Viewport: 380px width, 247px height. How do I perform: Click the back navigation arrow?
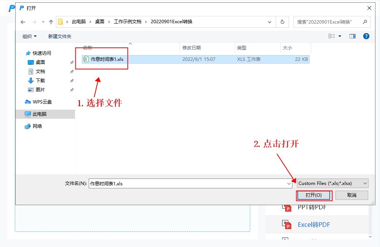click(23, 22)
